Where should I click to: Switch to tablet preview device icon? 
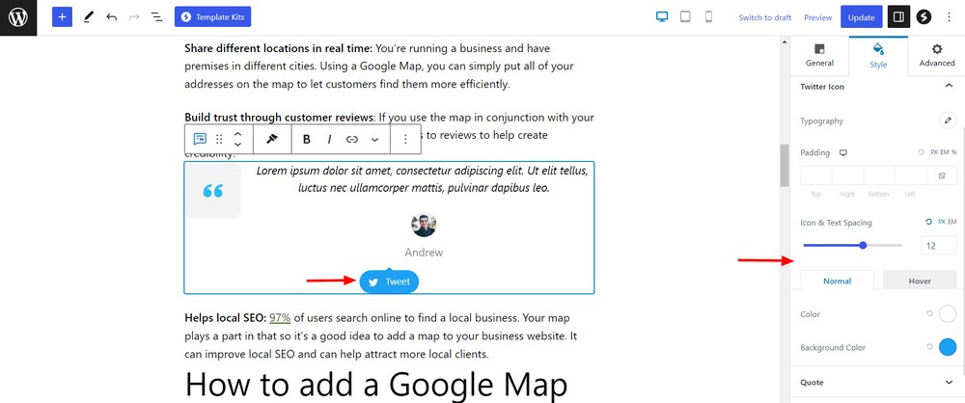click(x=685, y=17)
